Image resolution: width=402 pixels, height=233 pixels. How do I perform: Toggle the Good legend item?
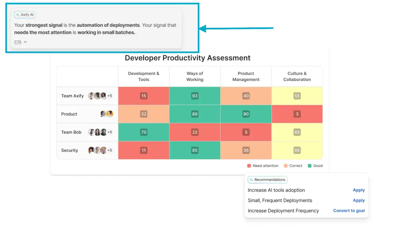pos(315,166)
